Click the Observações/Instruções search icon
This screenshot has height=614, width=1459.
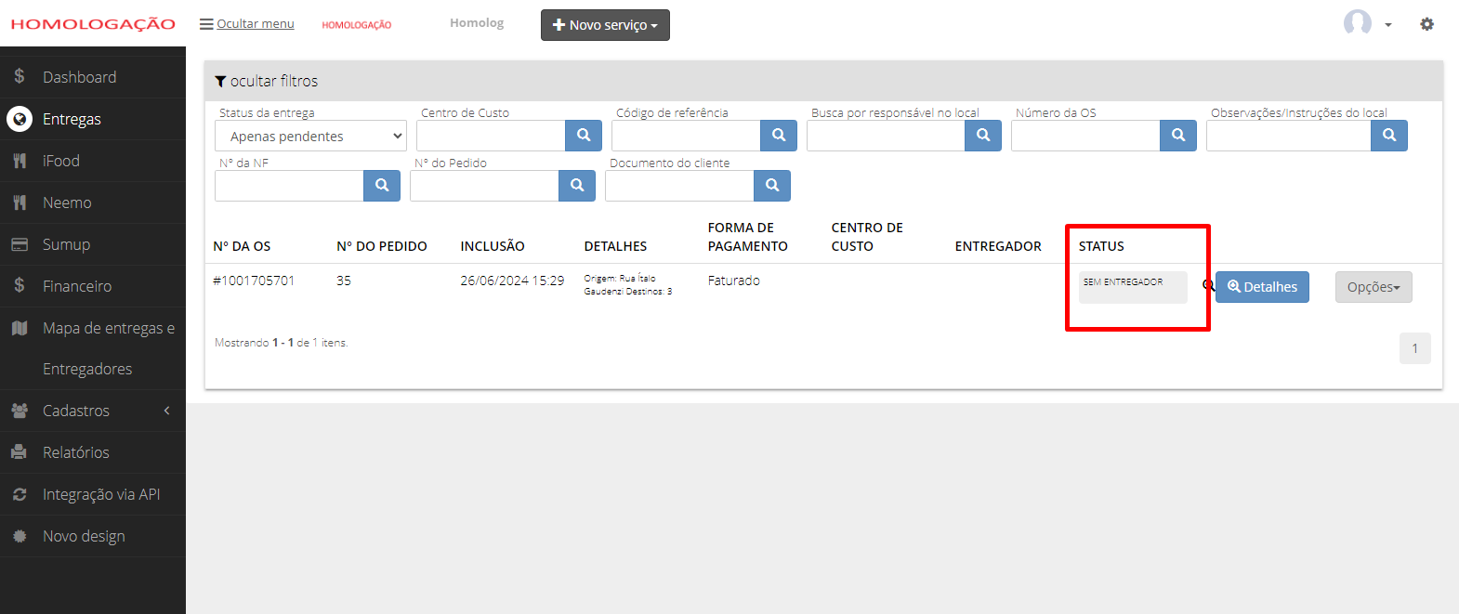1389,136
